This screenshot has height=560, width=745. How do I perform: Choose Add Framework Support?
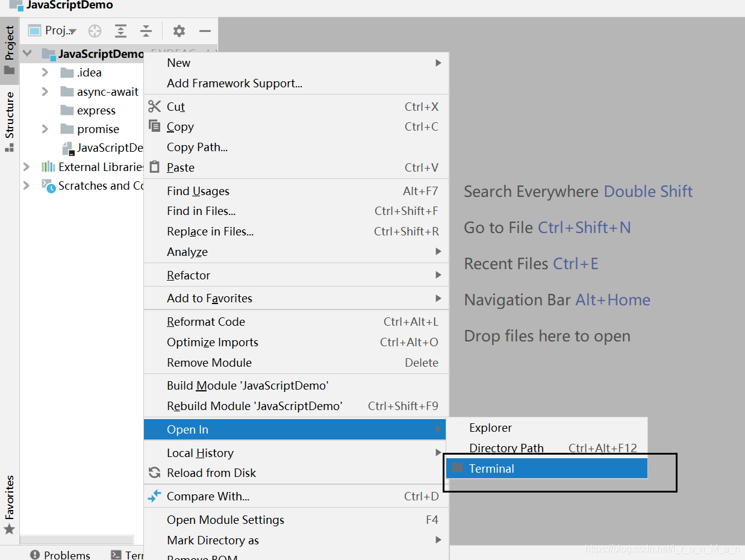click(x=296, y=83)
